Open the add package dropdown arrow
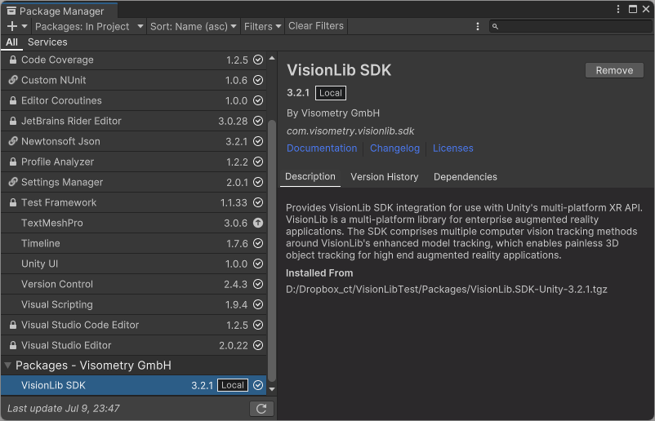Screen dimensions: 655x421 point(25,26)
